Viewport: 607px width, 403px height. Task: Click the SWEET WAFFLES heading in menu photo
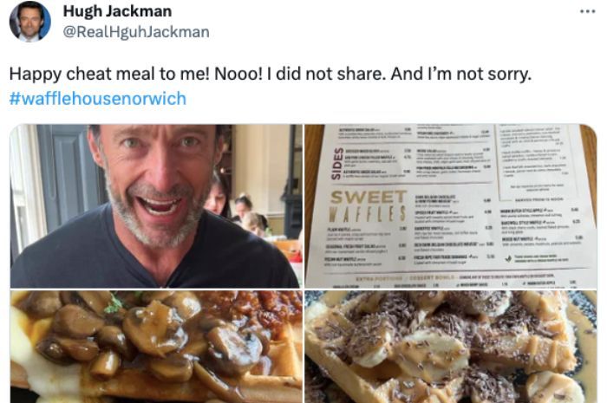point(369,205)
